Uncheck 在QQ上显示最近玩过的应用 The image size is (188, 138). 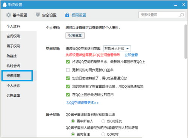click(x=68, y=95)
